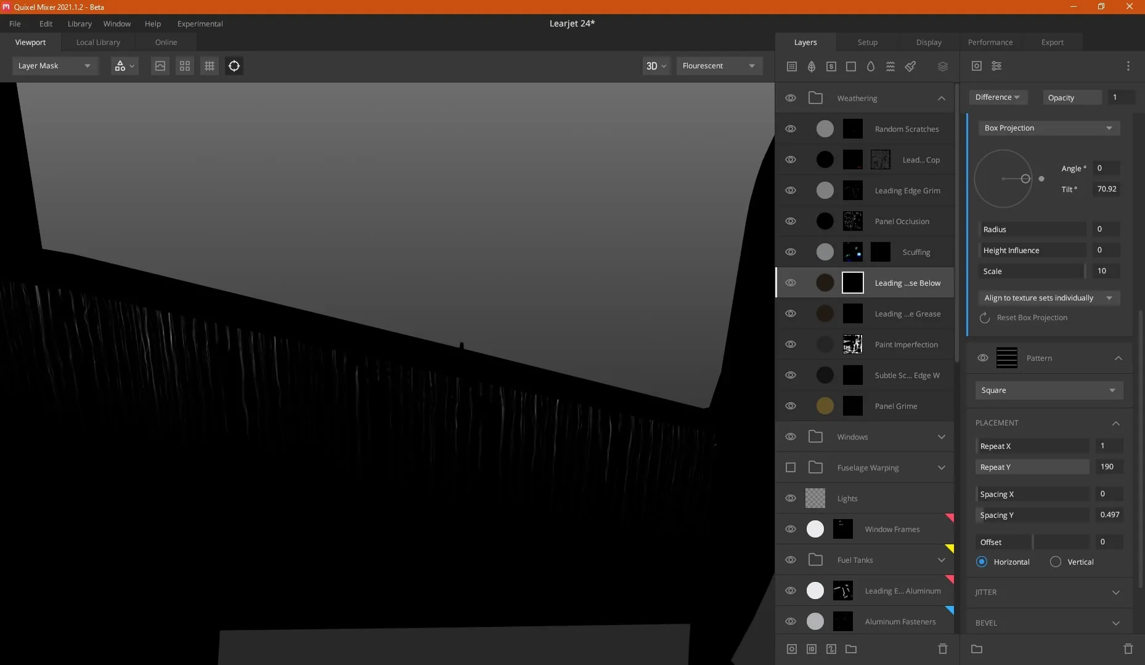Adjust the Scale slider
The image size is (1145, 665).
tap(1032, 272)
